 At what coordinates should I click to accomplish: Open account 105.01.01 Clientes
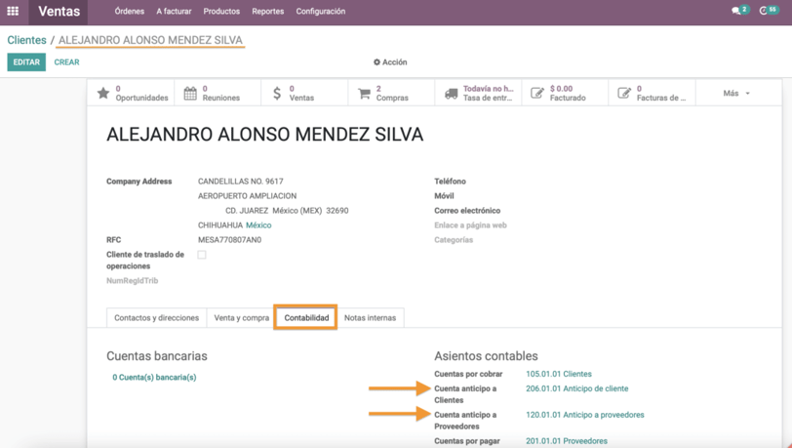[559, 374]
